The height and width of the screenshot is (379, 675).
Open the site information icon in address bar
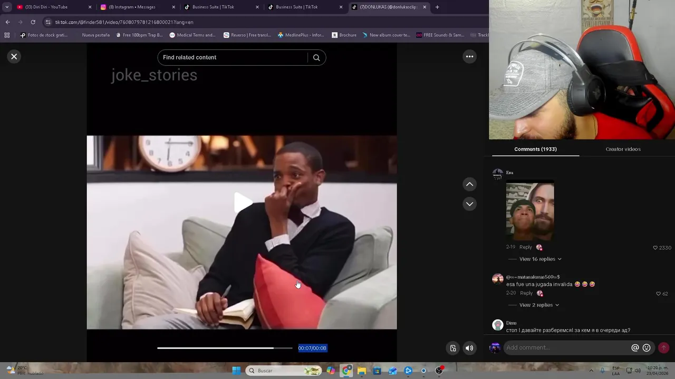48,22
